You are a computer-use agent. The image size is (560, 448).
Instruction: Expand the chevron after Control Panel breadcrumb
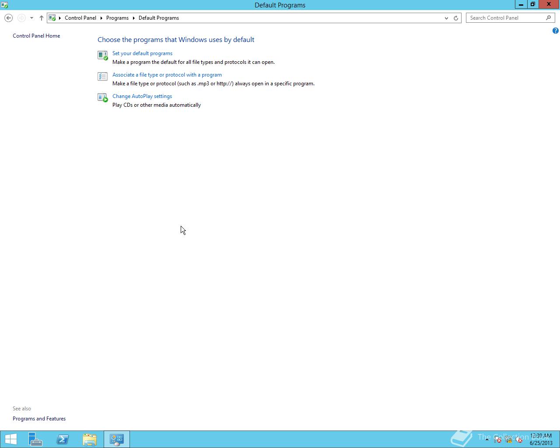101,18
